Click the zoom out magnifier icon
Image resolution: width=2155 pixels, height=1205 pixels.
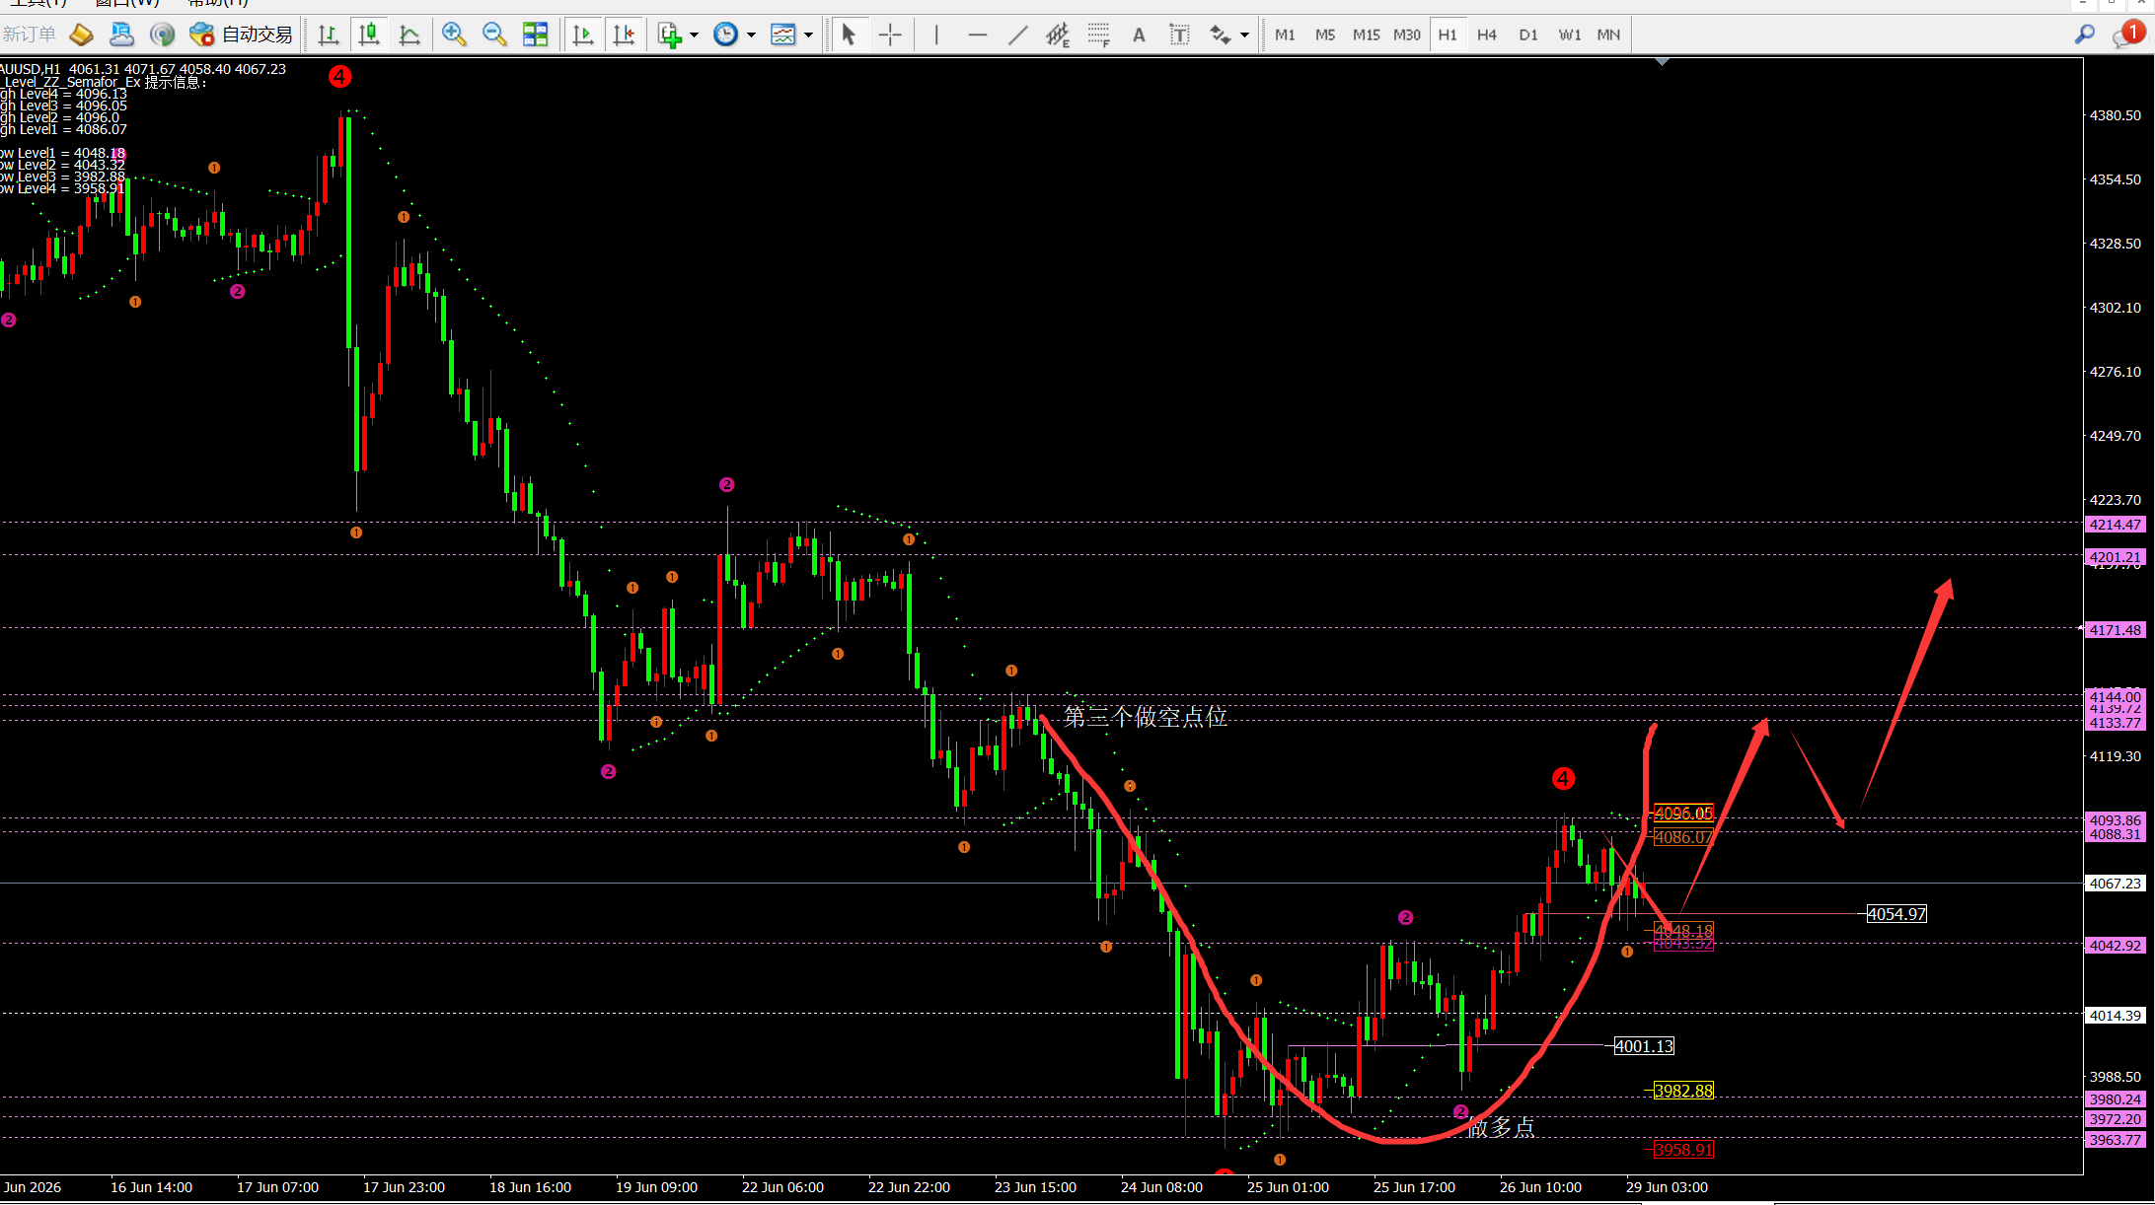tap(494, 35)
